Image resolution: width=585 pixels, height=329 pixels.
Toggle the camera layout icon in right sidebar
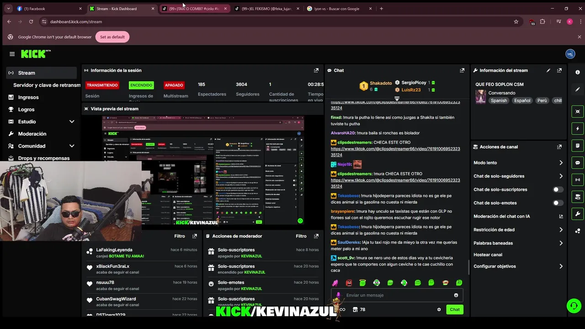point(578,197)
